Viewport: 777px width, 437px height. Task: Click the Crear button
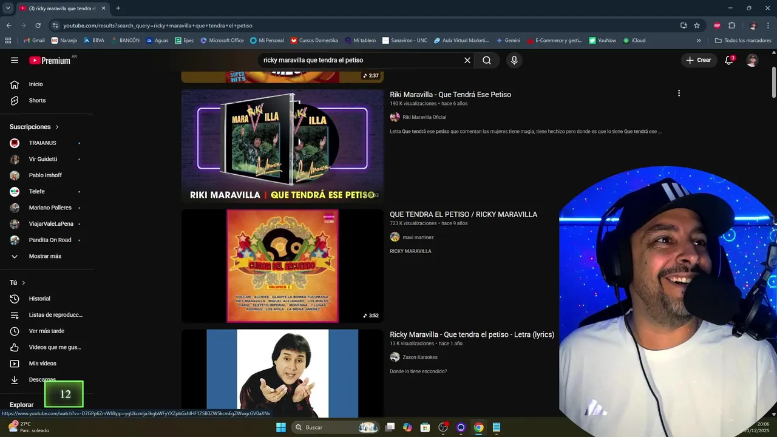click(x=699, y=60)
